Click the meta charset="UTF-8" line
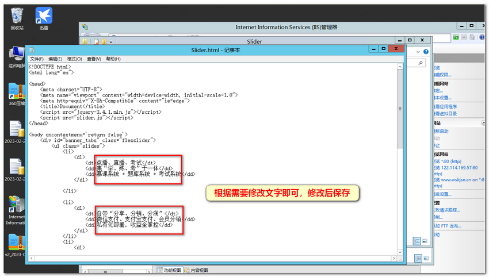Viewport: 489px width, 277px height. pos(71,90)
